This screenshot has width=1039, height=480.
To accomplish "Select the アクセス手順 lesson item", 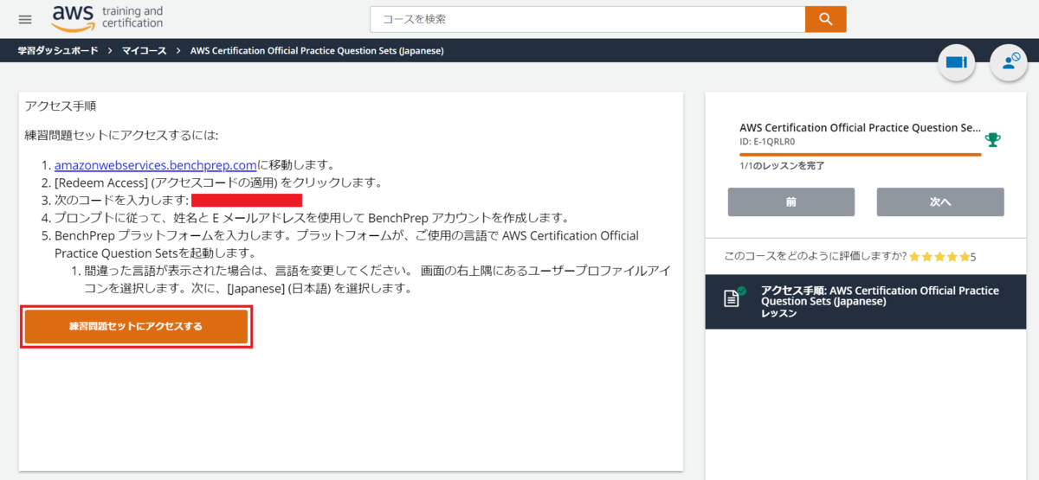I will coord(866,302).
